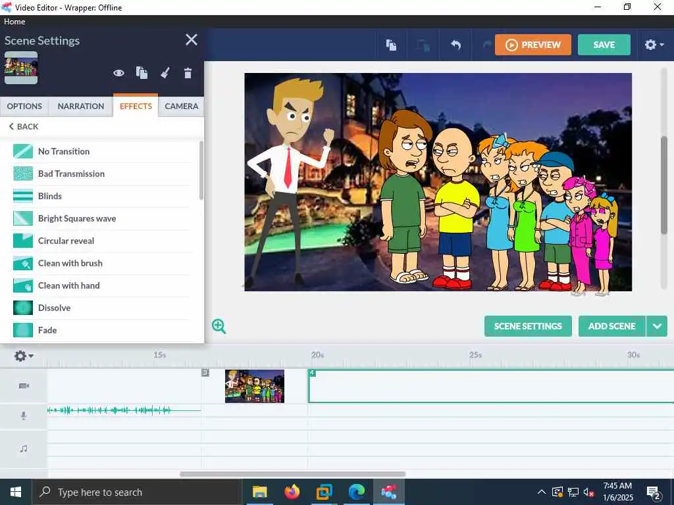Image resolution: width=674 pixels, height=505 pixels.
Task: Open Microsoft Edge from taskbar
Action: coord(356,492)
